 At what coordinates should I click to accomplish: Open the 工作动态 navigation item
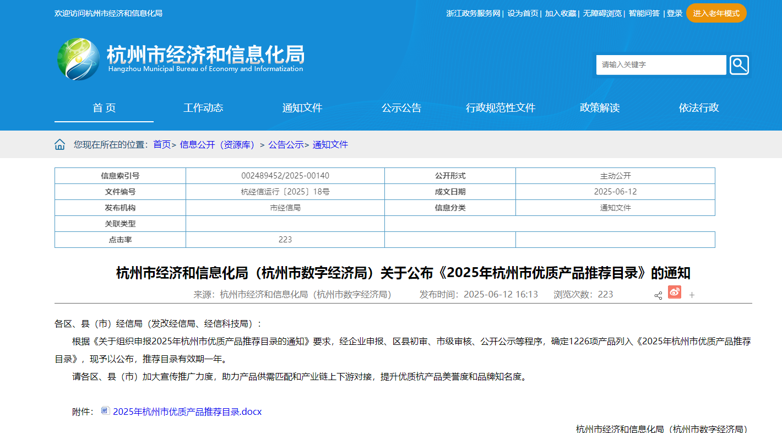[203, 108]
